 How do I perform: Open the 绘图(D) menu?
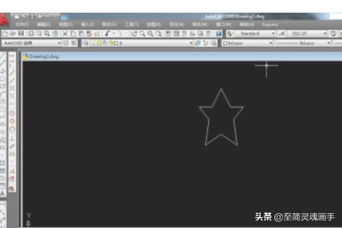point(154,25)
